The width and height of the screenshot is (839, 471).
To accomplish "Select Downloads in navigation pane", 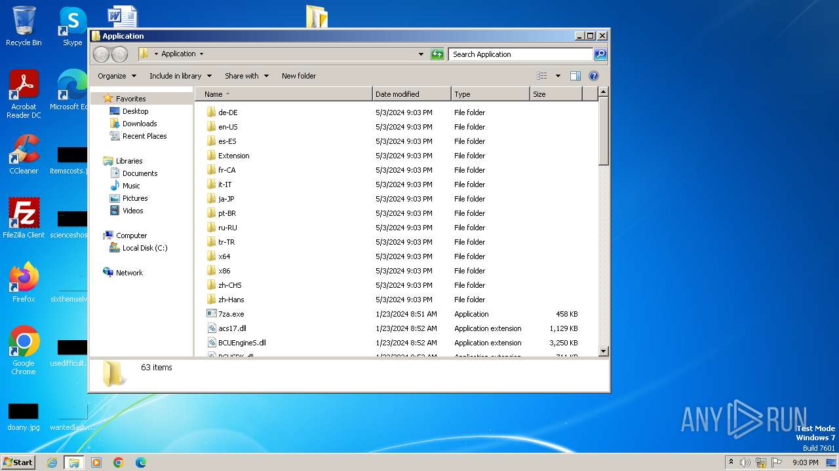I will tap(140, 124).
